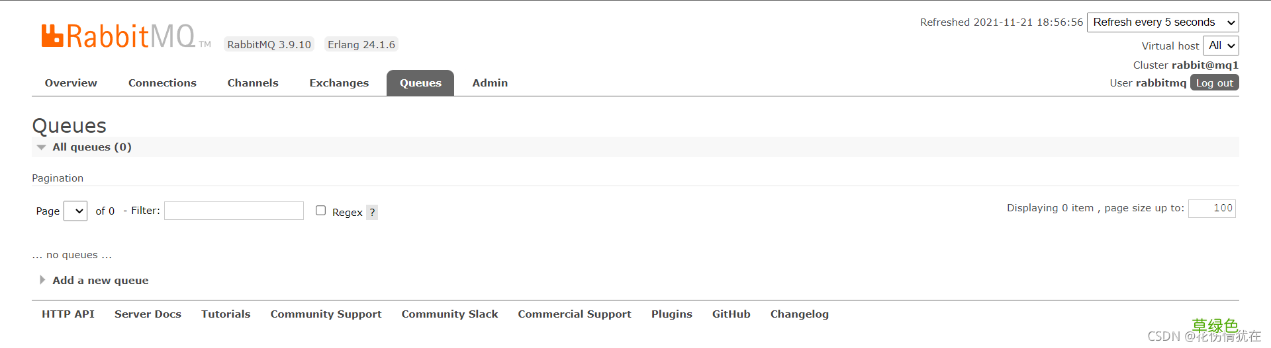Enable the Regex filter checkbox

(x=321, y=211)
